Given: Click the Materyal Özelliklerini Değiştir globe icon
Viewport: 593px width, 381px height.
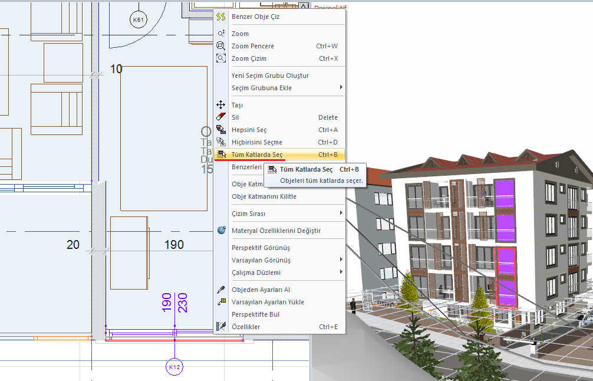Looking at the screenshot, I should point(221,231).
